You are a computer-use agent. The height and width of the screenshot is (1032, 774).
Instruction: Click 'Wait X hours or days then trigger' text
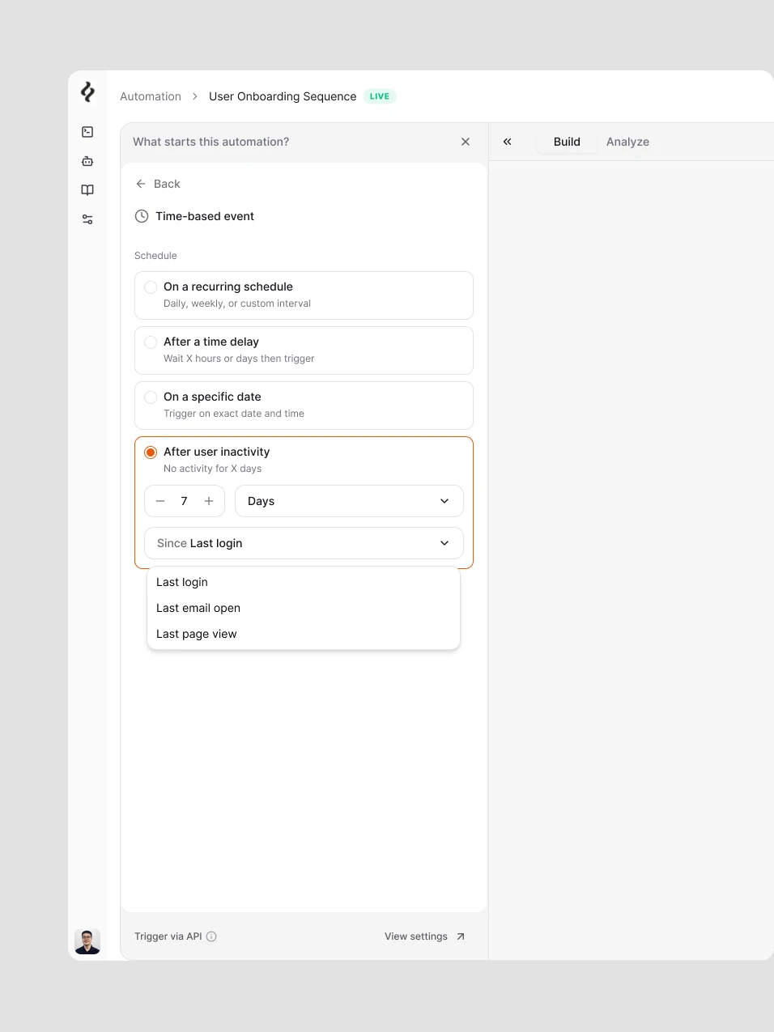239,359
